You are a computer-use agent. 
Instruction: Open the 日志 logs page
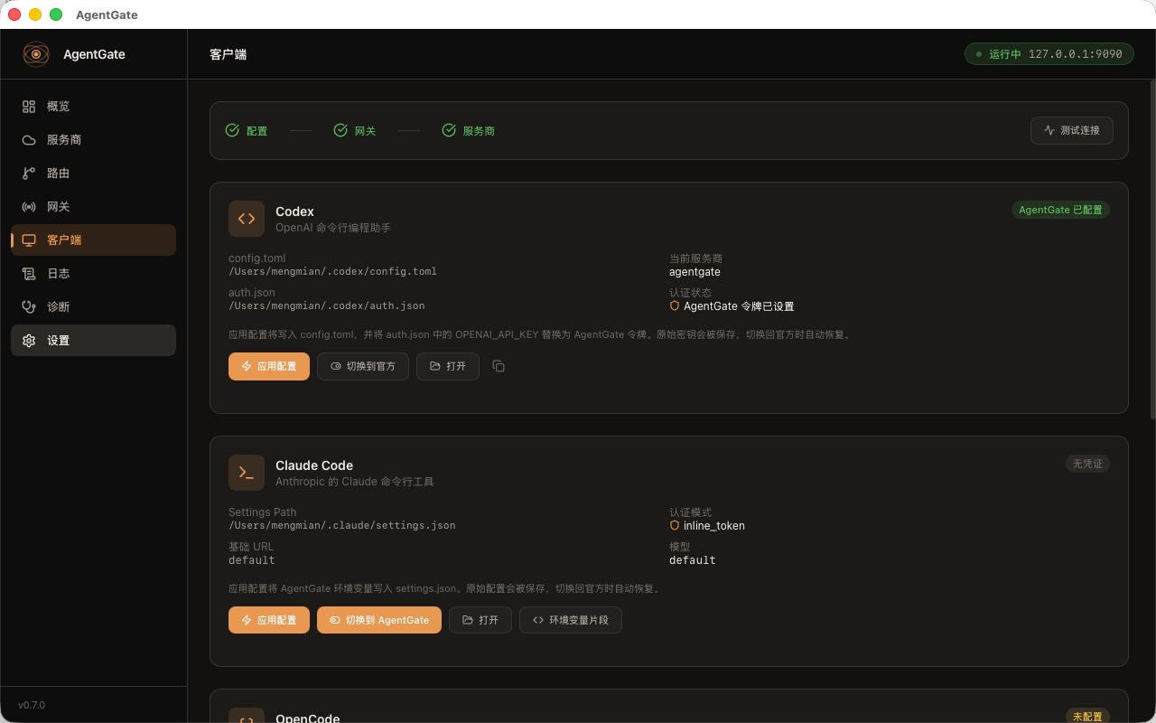coord(93,274)
